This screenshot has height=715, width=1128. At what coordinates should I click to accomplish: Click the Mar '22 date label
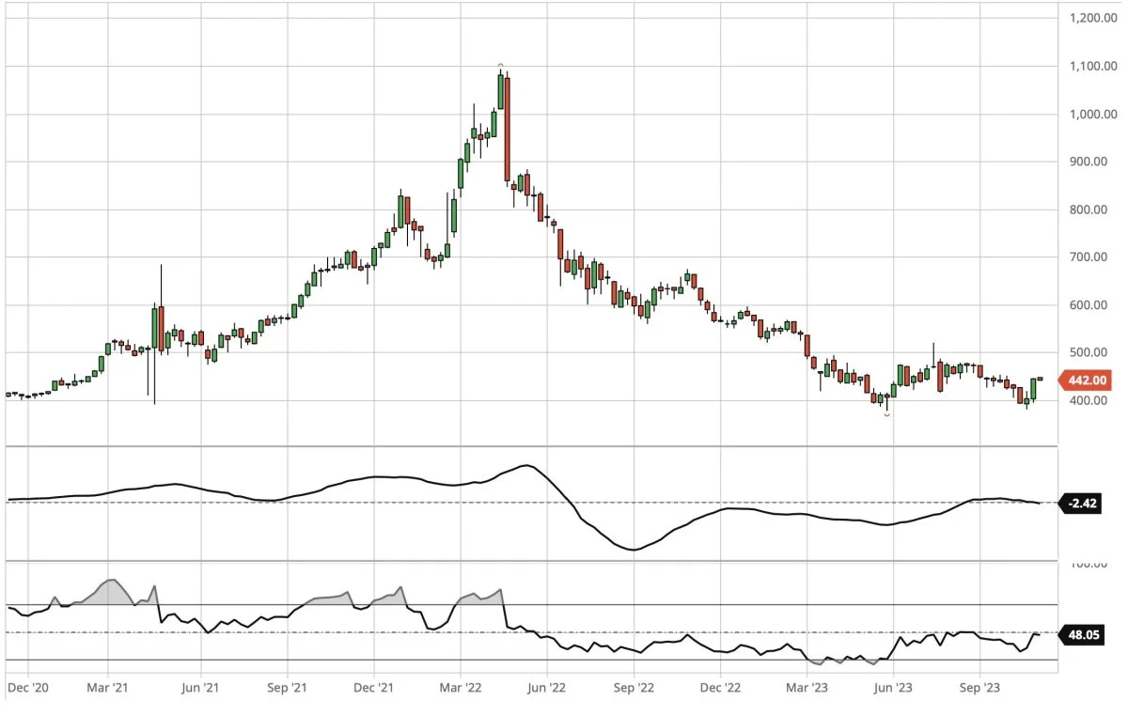[460, 688]
